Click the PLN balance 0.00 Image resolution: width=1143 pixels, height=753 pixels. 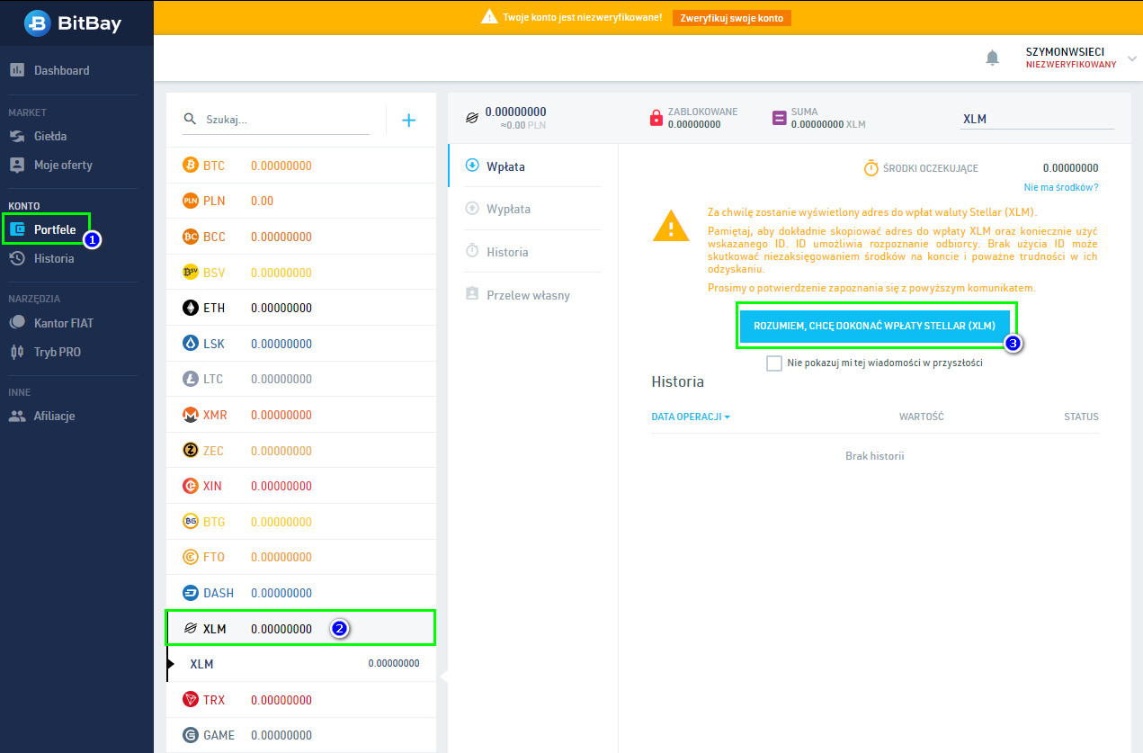coord(262,201)
